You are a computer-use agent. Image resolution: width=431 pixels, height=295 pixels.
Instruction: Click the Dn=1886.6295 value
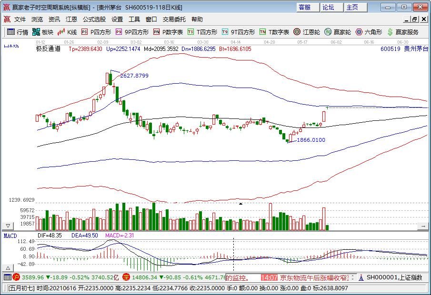(x=199, y=49)
